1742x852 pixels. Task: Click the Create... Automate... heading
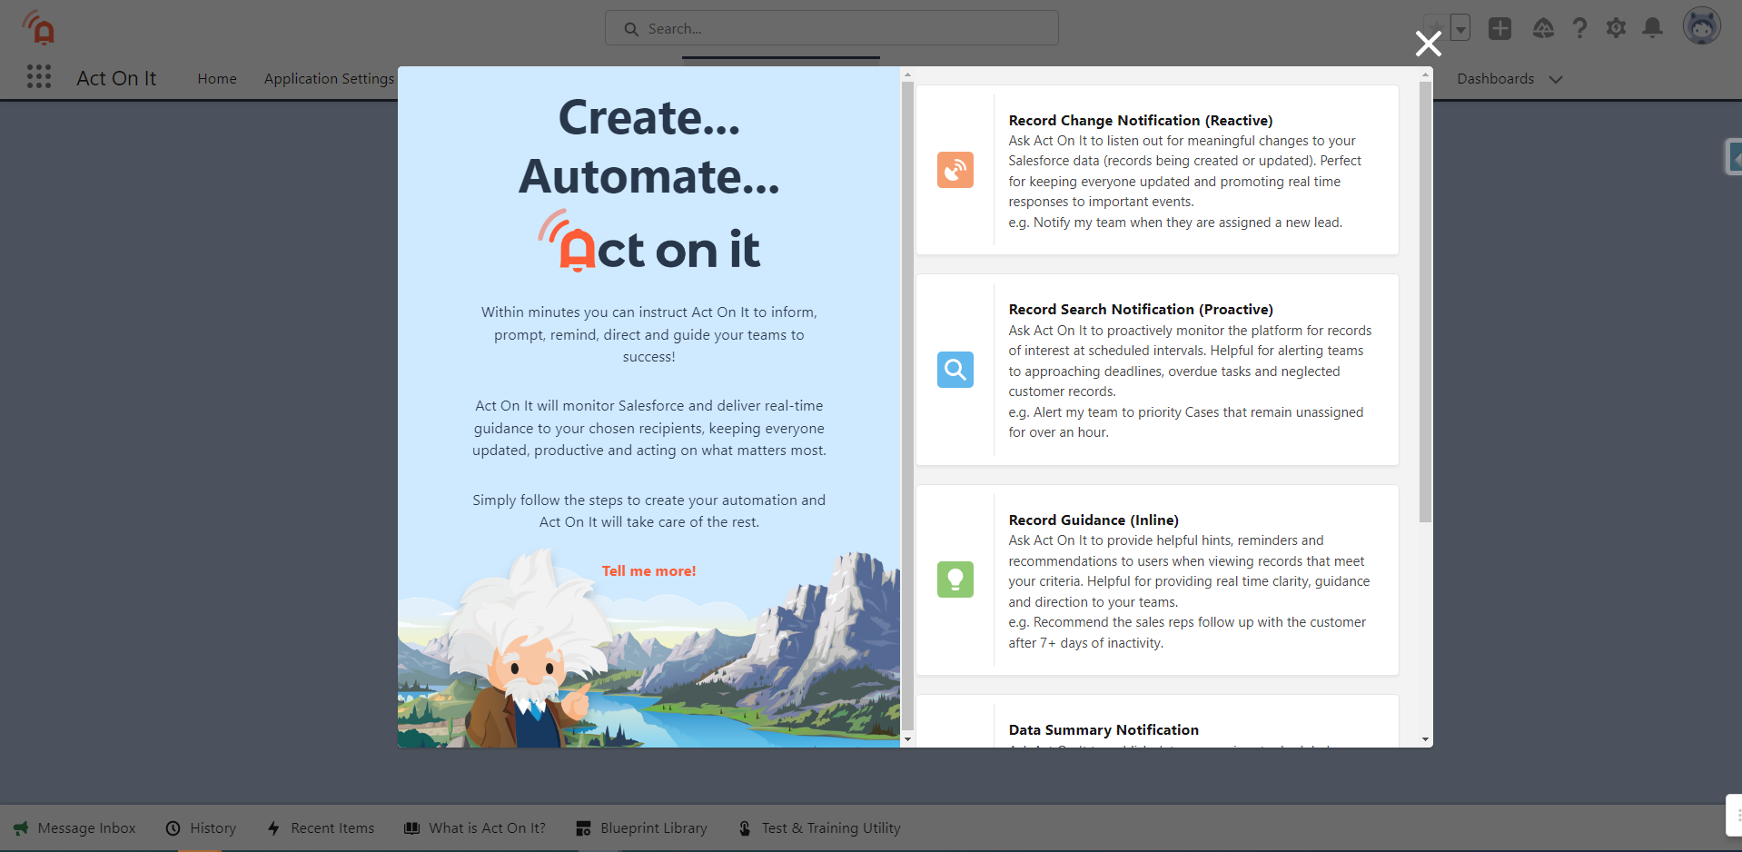648,146
